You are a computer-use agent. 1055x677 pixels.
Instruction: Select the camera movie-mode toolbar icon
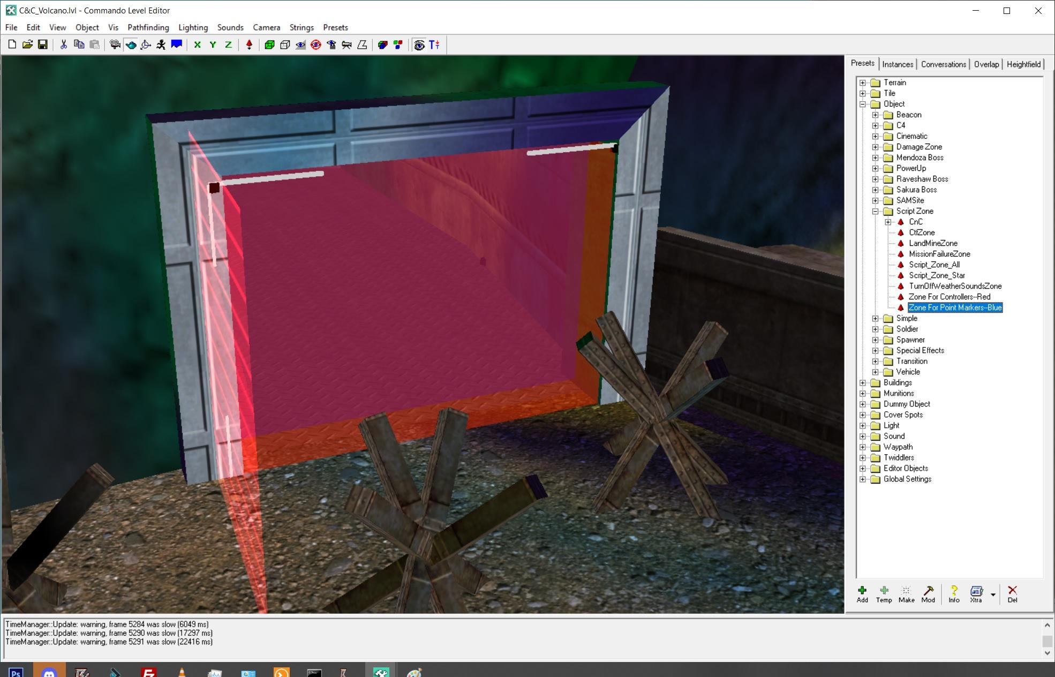coord(115,45)
